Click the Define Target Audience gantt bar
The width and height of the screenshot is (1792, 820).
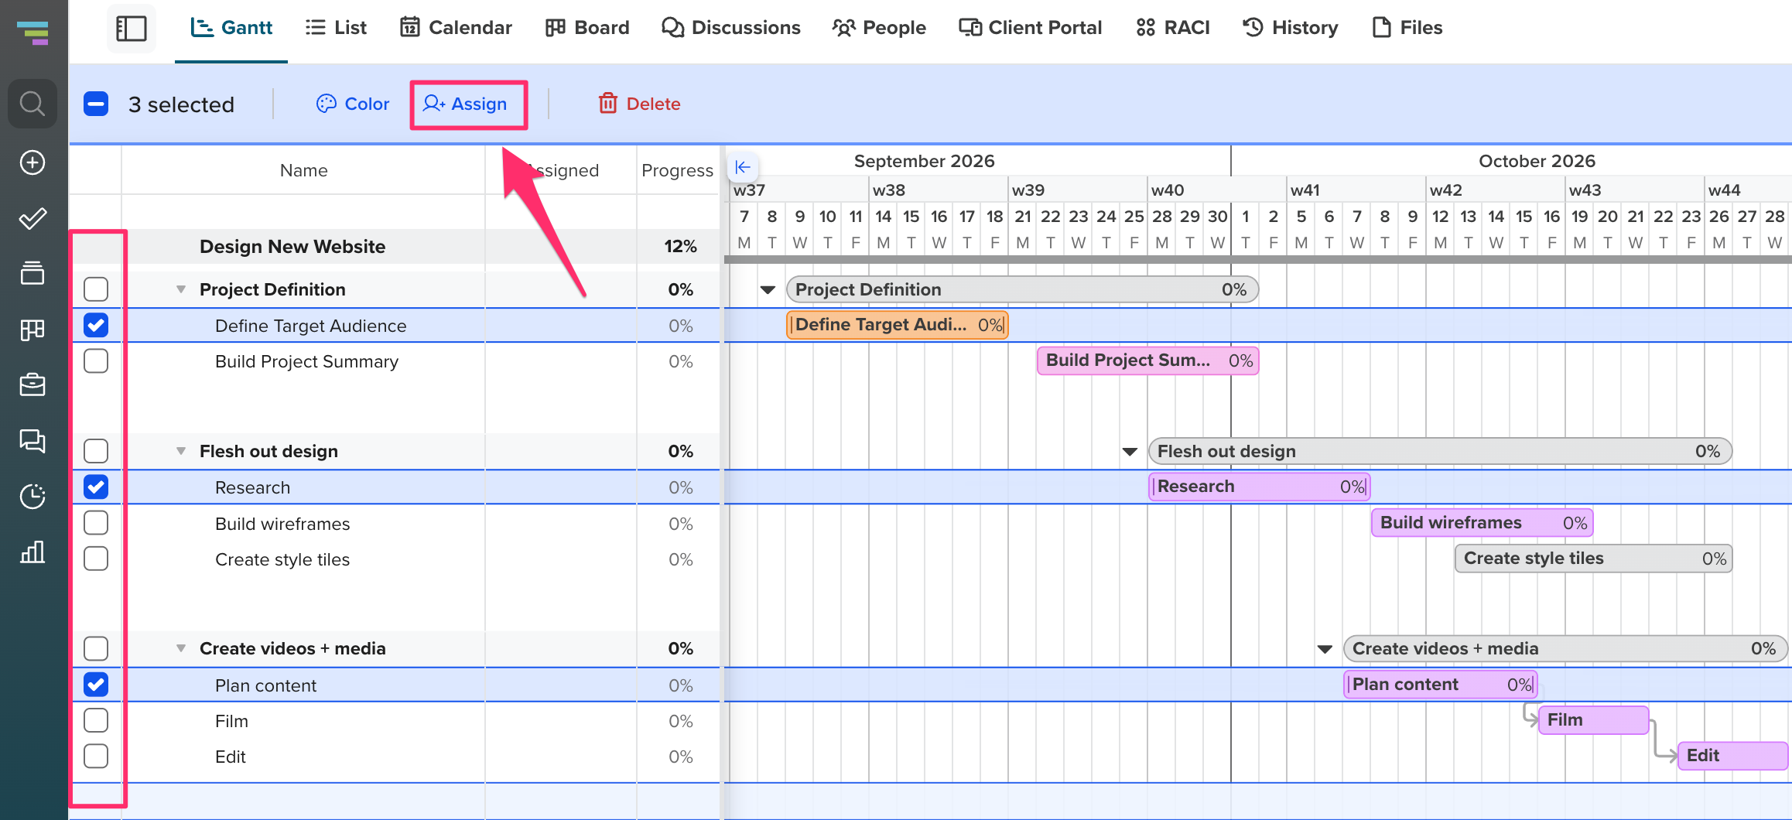click(x=897, y=325)
